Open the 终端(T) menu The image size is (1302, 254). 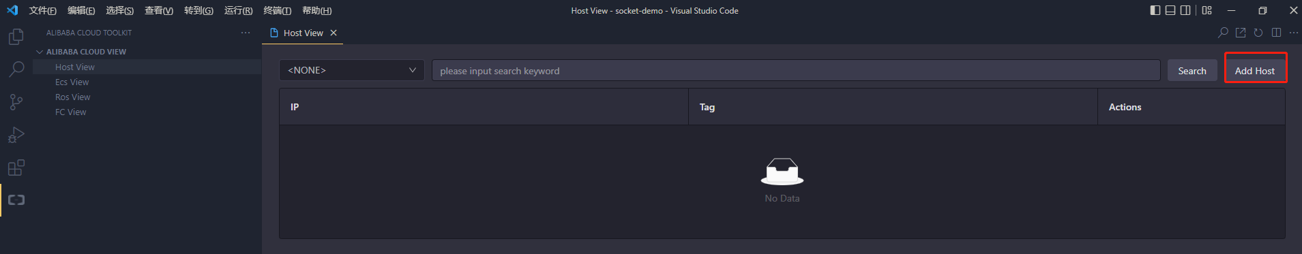pyautogui.click(x=277, y=10)
